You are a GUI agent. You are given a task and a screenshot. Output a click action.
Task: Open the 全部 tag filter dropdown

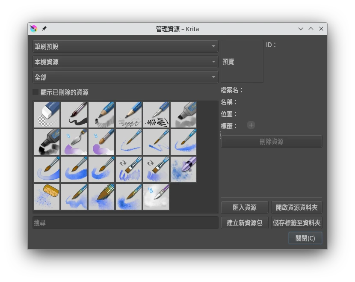[125, 77]
